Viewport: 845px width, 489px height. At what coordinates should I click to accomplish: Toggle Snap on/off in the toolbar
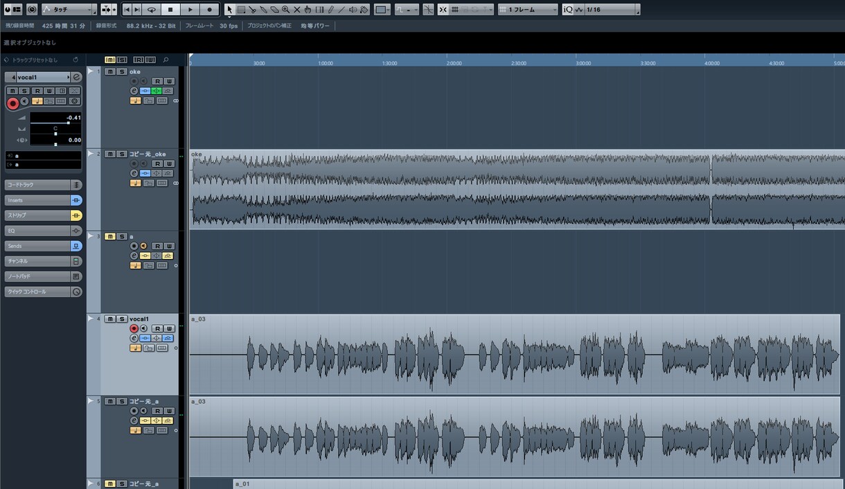[x=443, y=10]
